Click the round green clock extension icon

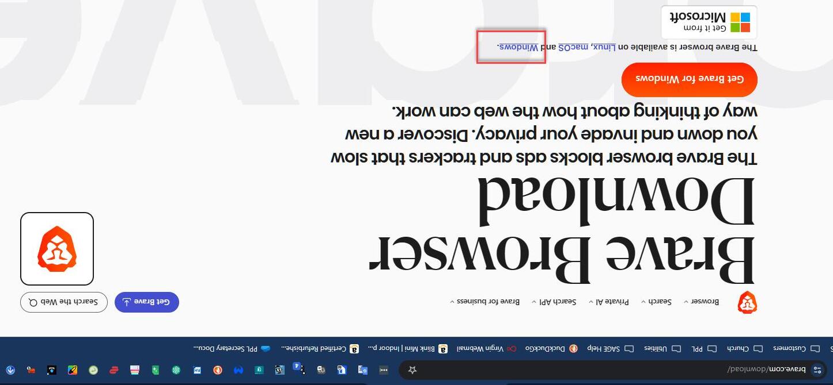[x=93, y=370]
